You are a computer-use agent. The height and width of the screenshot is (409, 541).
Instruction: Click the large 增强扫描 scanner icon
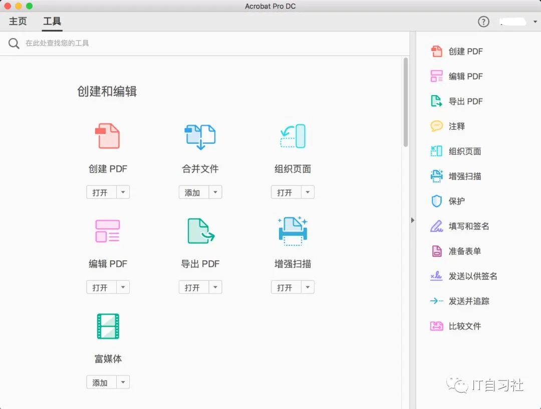pyautogui.click(x=293, y=231)
